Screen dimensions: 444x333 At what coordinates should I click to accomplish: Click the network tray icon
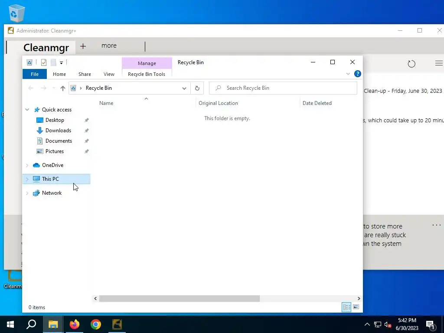coord(378,324)
